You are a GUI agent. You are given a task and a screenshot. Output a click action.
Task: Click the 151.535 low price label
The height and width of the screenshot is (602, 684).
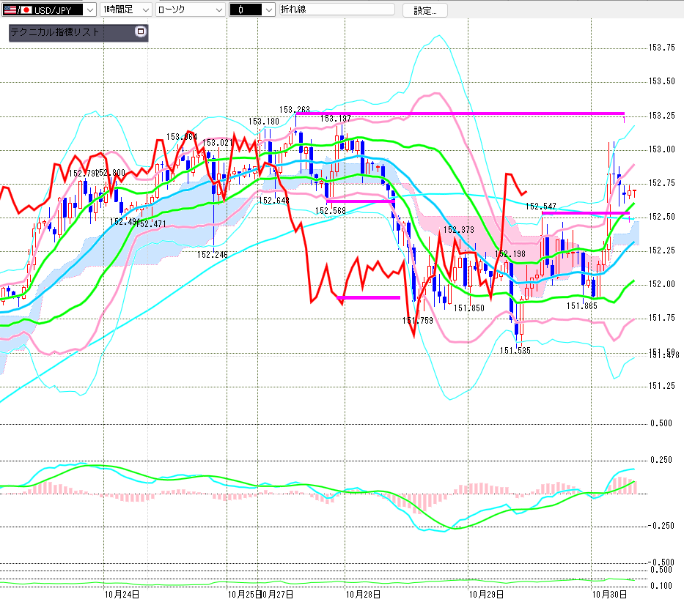(x=515, y=351)
